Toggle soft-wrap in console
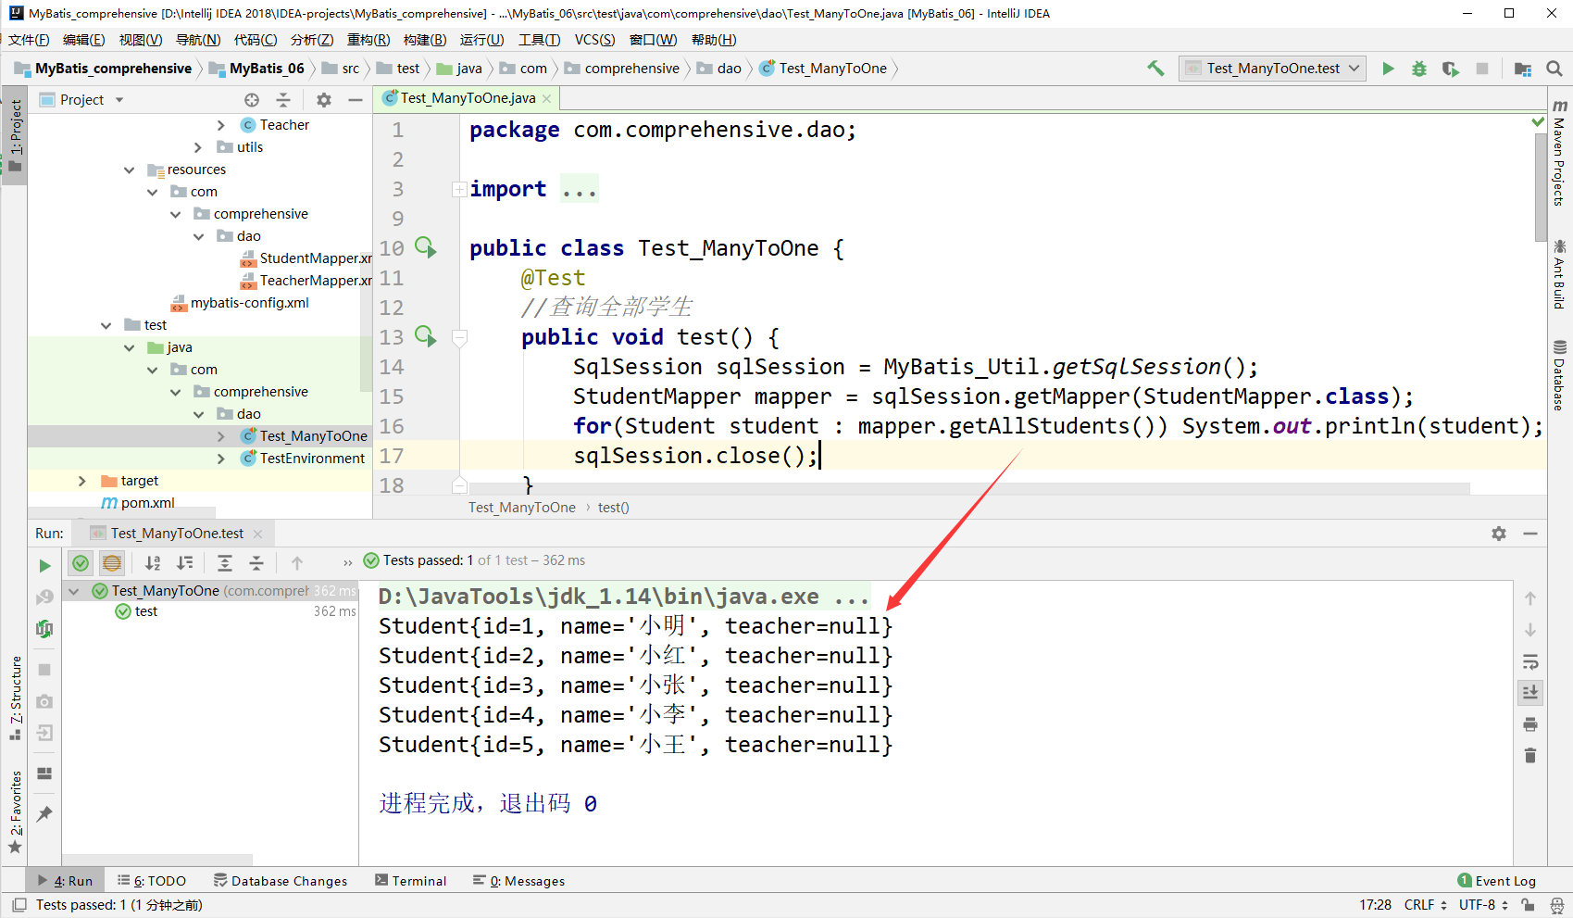This screenshot has width=1573, height=918. (x=1530, y=661)
